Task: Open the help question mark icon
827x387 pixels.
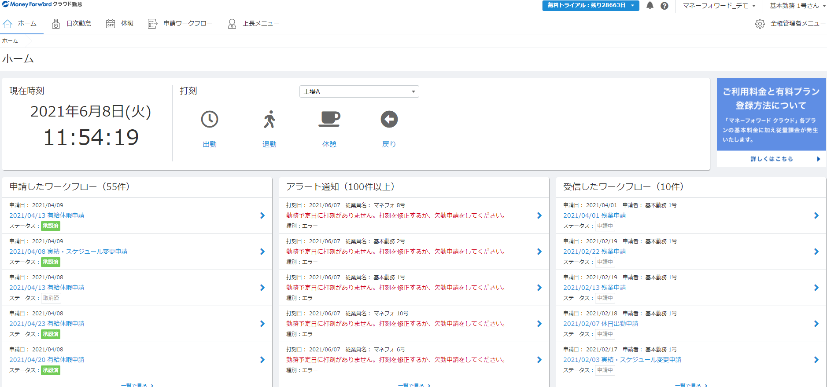Action: pyautogui.click(x=665, y=6)
